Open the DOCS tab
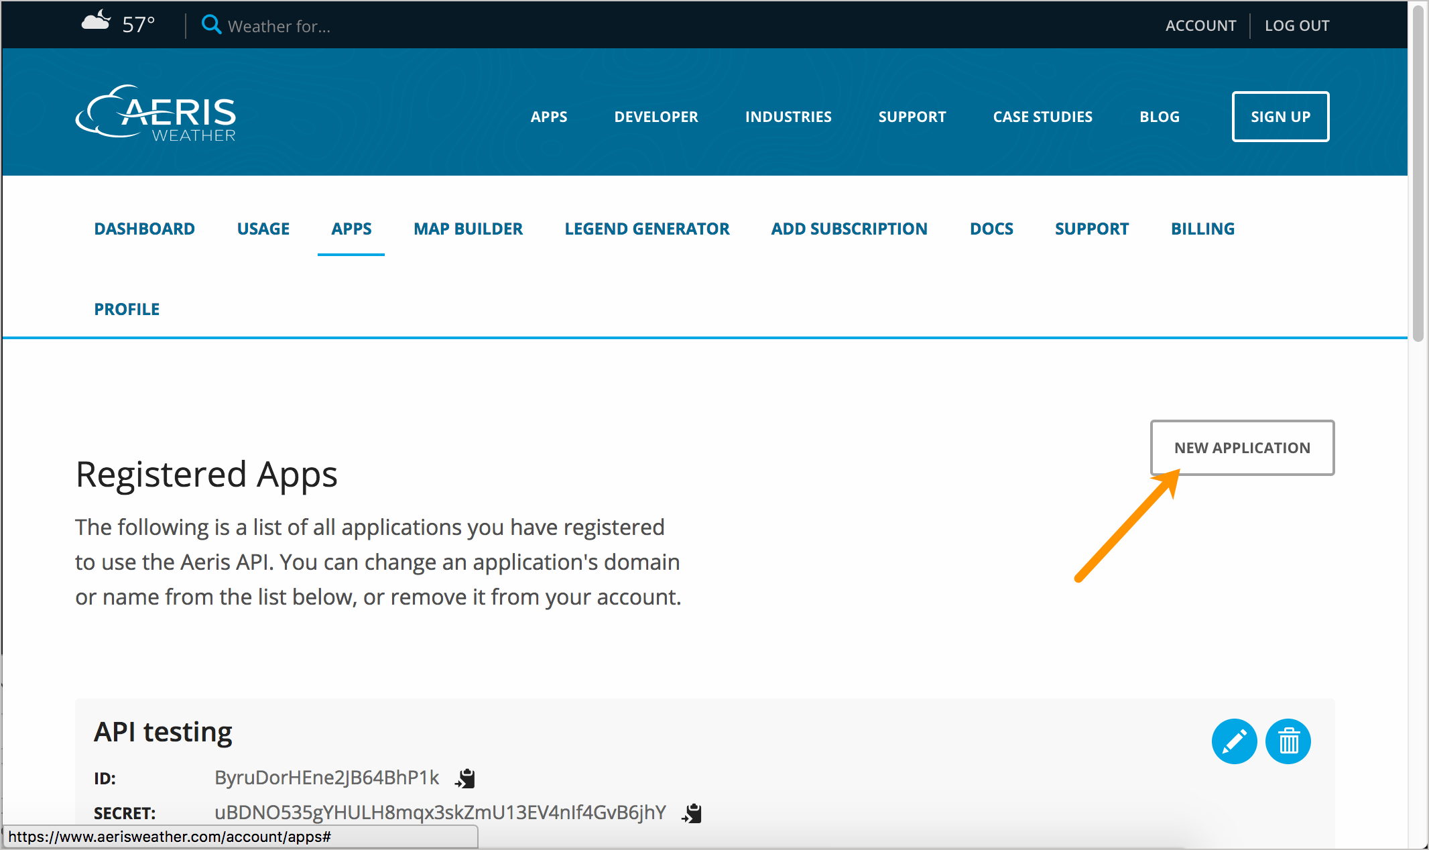Viewport: 1429px width, 850px height. click(991, 229)
